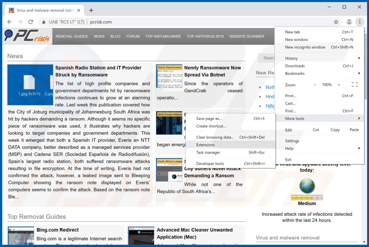Choose Print... in the menu

(x=319, y=96)
